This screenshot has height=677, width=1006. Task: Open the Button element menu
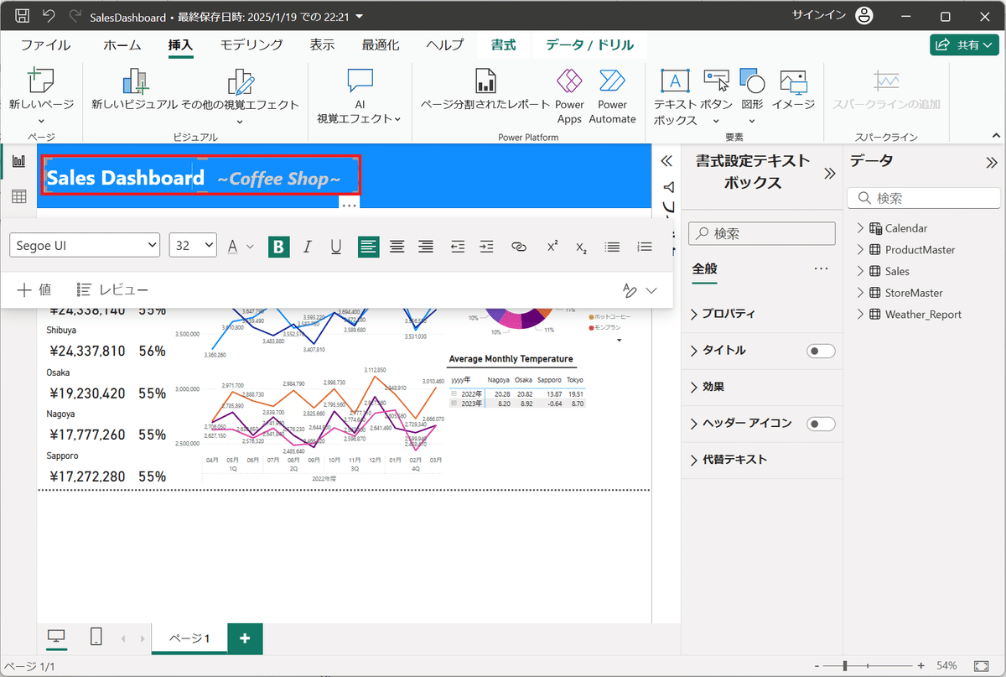point(716,96)
